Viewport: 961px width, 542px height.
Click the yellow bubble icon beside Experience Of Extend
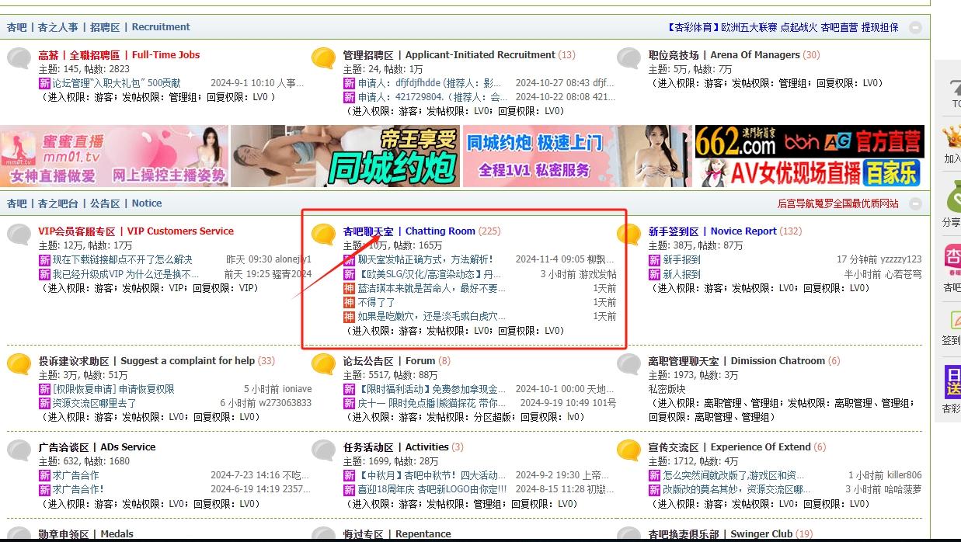[x=628, y=450]
